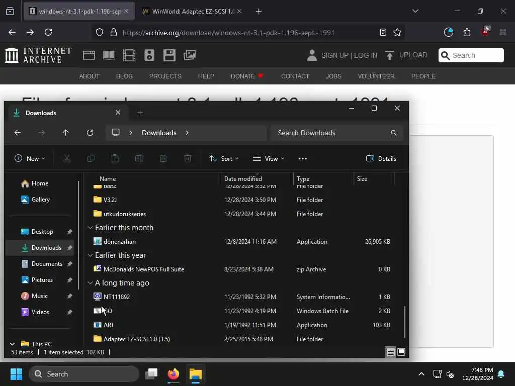
Task: Open Videos in the navigation pane
Action: pyautogui.click(x=35, y=312)
